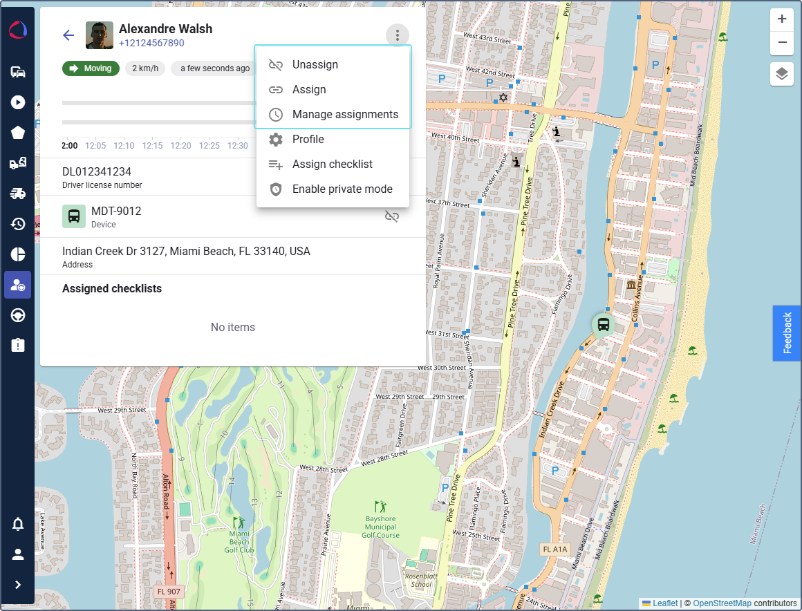Open notifications bell in sidebar

(18, 525)
